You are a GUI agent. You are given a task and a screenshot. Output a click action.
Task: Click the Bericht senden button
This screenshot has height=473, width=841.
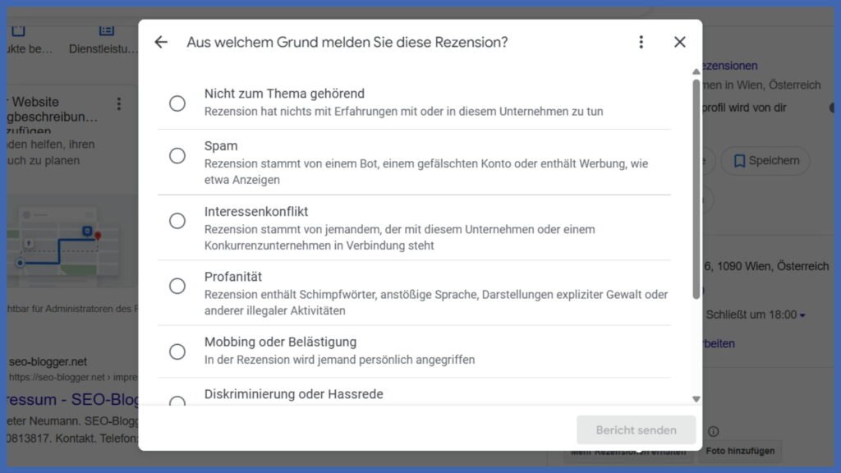pyautogui.click(x=636, y=429)
